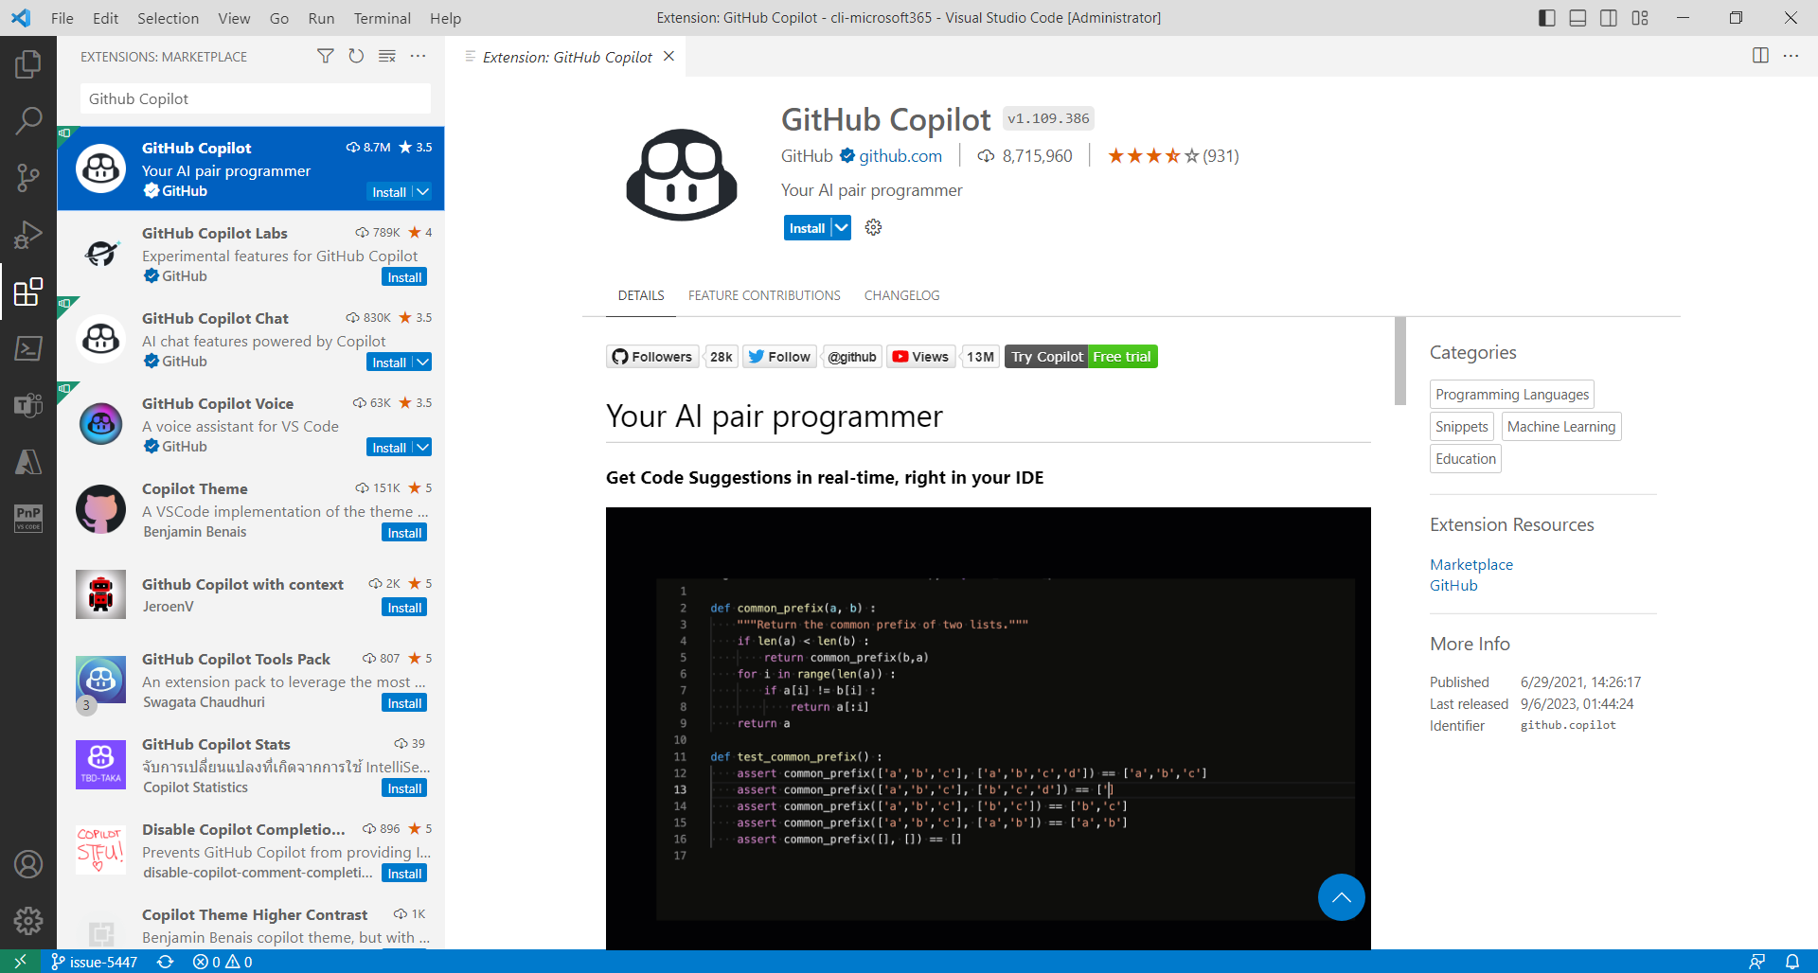Toggle the secondary side bar layout
1818x973 pixels.
pos(1609,18)
